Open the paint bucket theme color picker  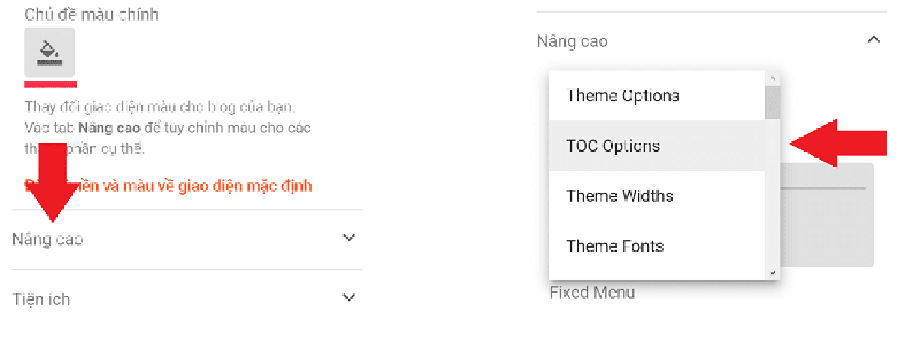point(49,52)
